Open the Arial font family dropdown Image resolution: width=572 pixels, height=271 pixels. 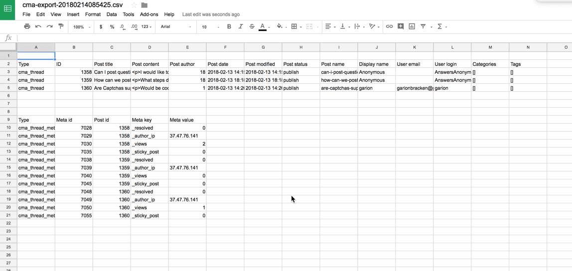(176, 27)
